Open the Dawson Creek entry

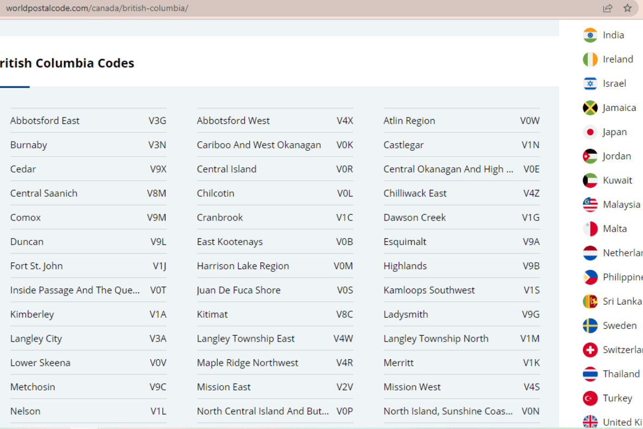(414, 217)
